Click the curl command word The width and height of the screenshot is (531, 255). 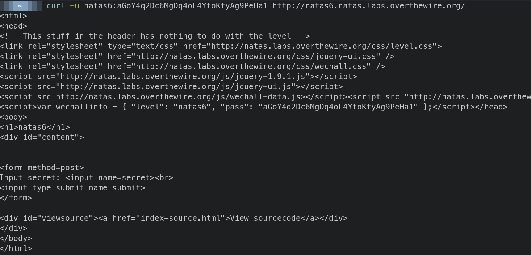(x=56, y=6)
